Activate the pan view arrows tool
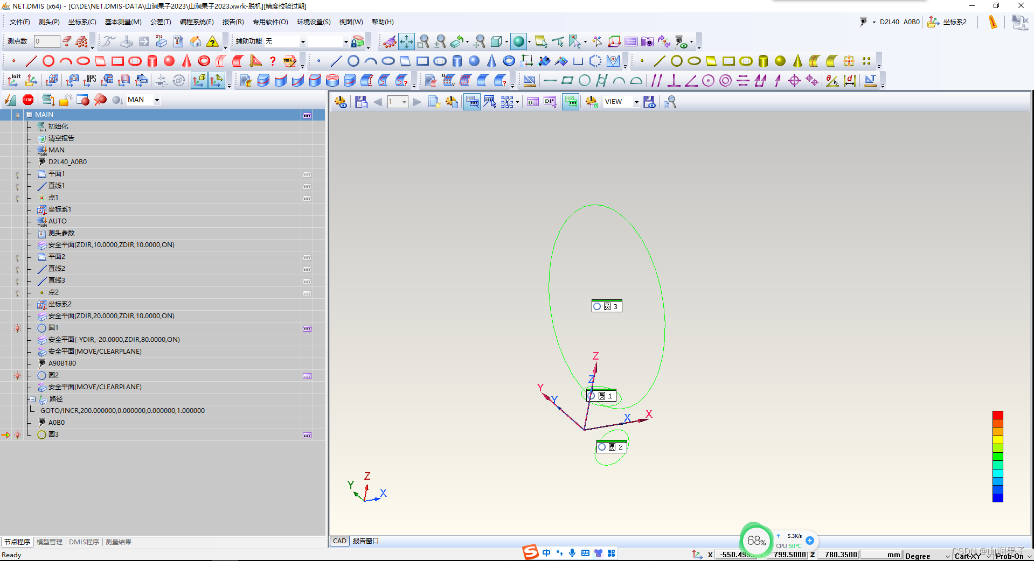 coord(406,41)
